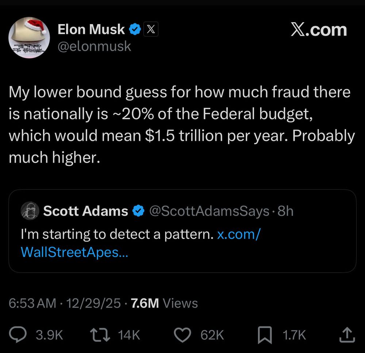Click the 6:53 AM 12/29/25 timestamp
The height and width of the screenshot is (353, 365).
click(x=65, y=303)
